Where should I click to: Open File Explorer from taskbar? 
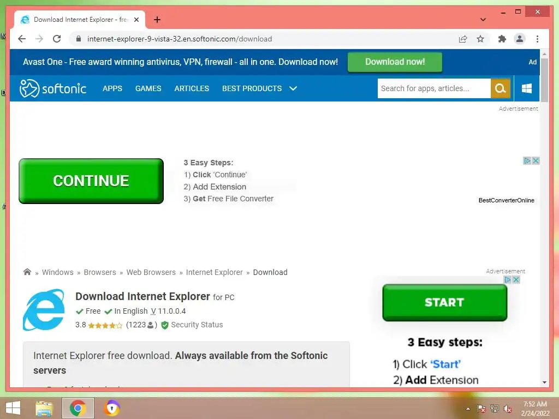click(x=44, y=408)
